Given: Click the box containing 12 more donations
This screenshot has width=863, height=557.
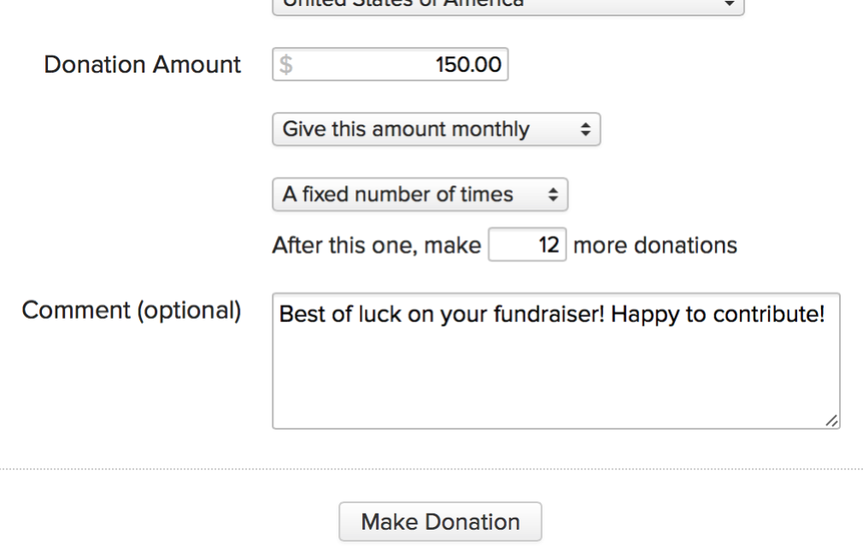Looking at the screenshot, I should pos(527,244).
